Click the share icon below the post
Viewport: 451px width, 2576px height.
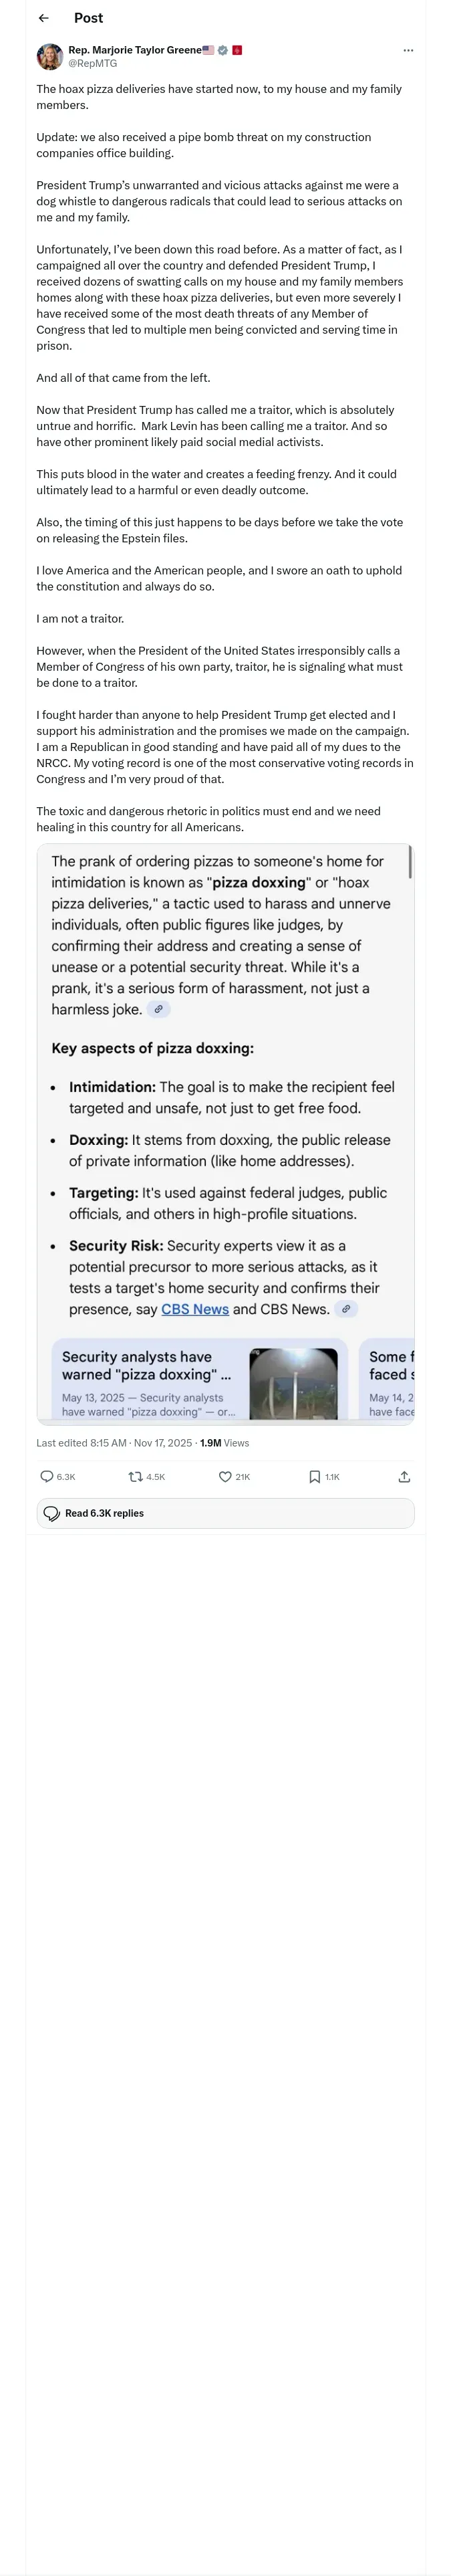pyautogui.click(x=404, y=1476)
